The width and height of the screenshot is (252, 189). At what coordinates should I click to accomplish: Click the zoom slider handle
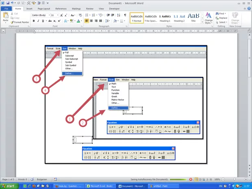235,179
